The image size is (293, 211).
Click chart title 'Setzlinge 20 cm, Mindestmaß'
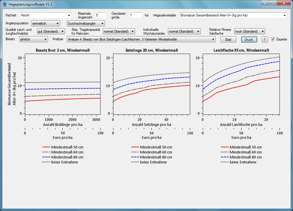[x=152, y=50]
